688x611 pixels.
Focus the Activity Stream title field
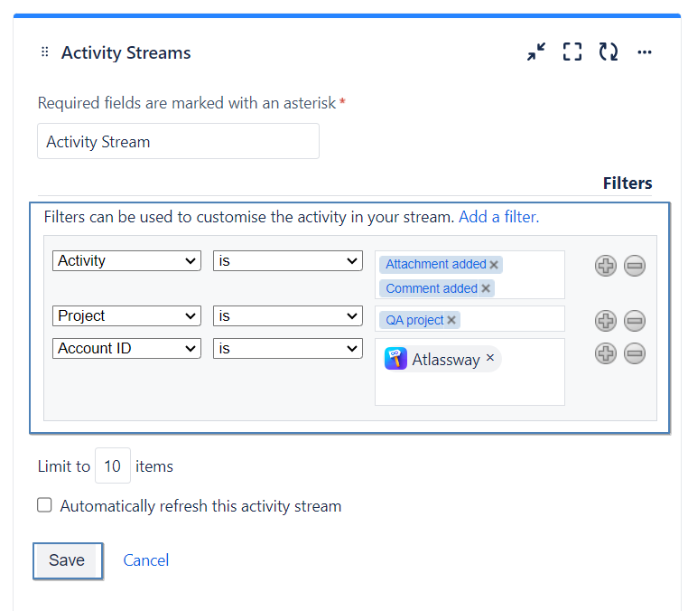(178, 141)
